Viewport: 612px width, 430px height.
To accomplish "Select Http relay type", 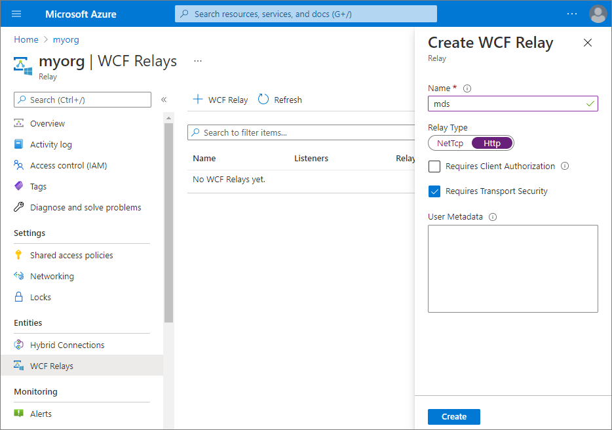I will (491, 143).
